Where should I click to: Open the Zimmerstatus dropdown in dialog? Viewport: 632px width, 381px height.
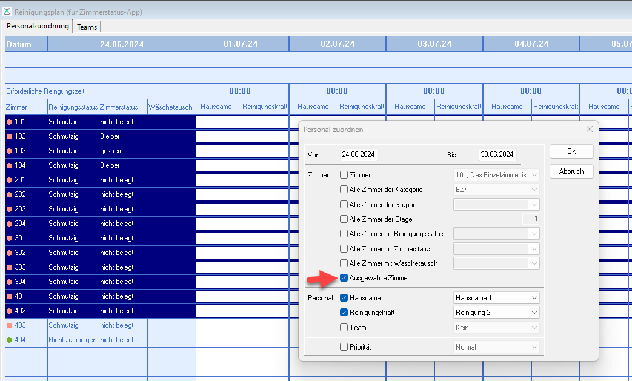click(496, 249)
